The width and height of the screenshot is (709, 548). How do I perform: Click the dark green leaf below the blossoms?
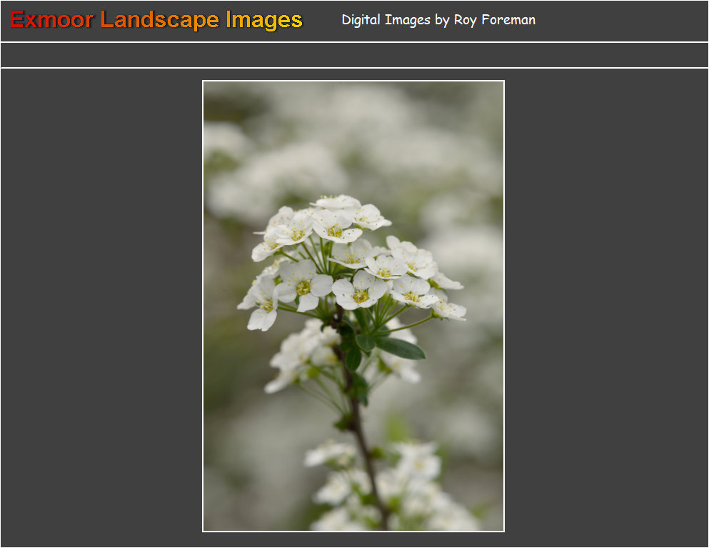point(401,348)
